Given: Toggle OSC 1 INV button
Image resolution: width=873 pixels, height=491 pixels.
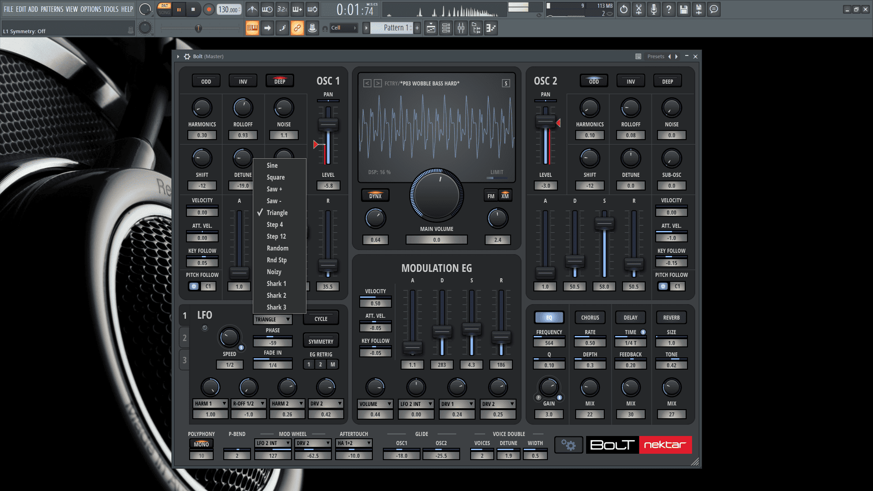Looking at the screenshot, I should coord(243,81).
